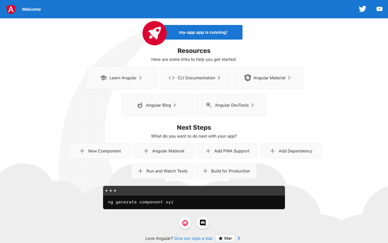The image size is (388, 243).
Task: Click the code brackets icon on CLI Documentation
Action: pos(172,78)
